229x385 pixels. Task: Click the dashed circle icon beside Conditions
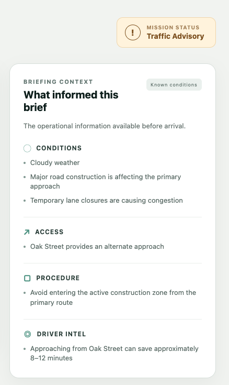[x=27, y=148]
